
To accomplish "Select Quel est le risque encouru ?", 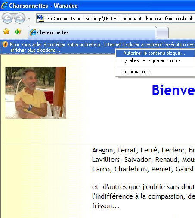I will 152,60.
